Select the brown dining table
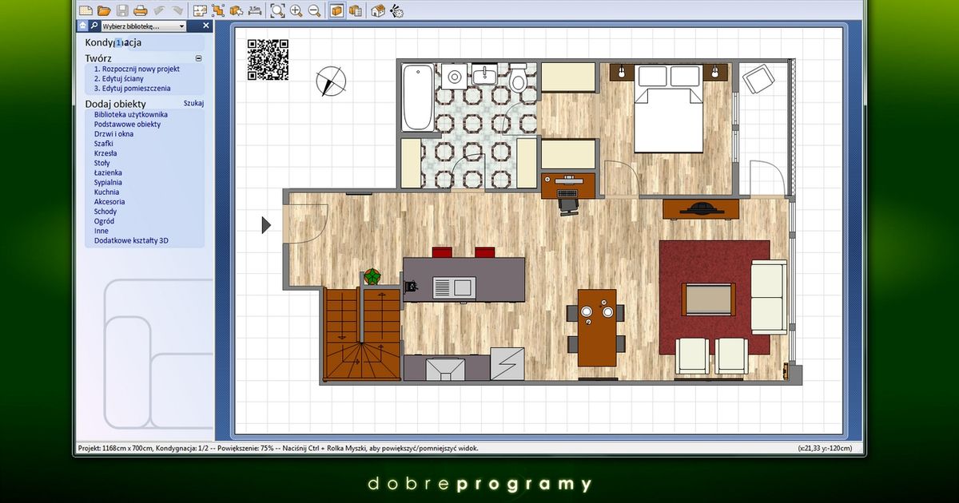The image size is (959, 503). click(x=597, y=327)
